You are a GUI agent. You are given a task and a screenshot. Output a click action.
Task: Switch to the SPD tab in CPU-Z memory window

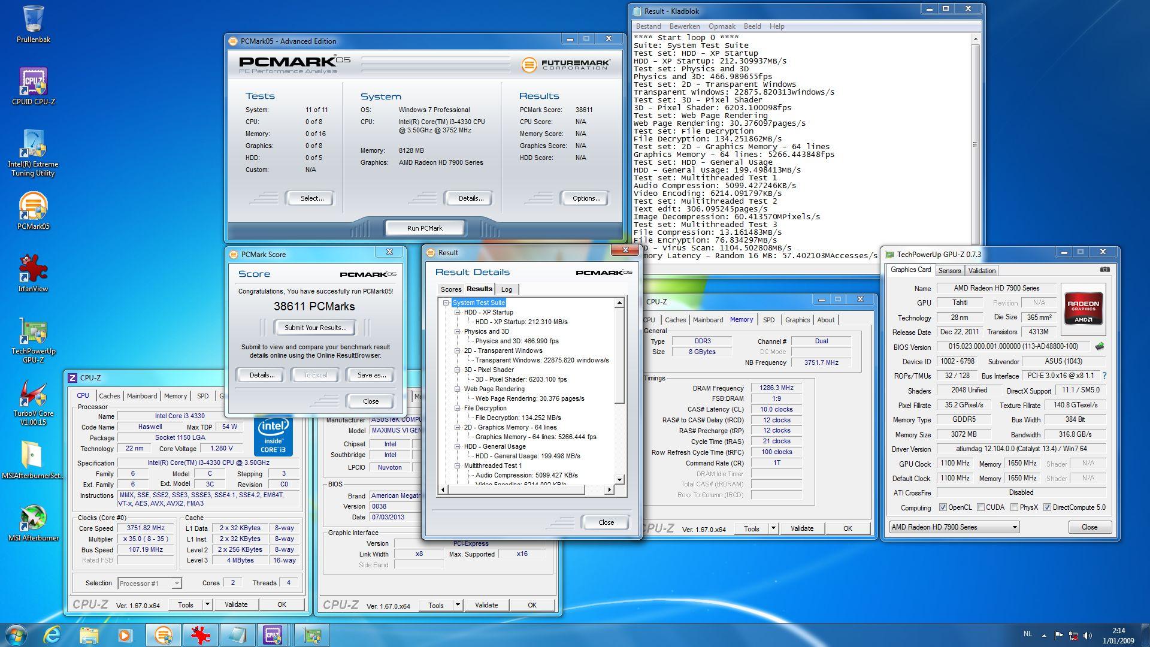(x=768, y=320)
